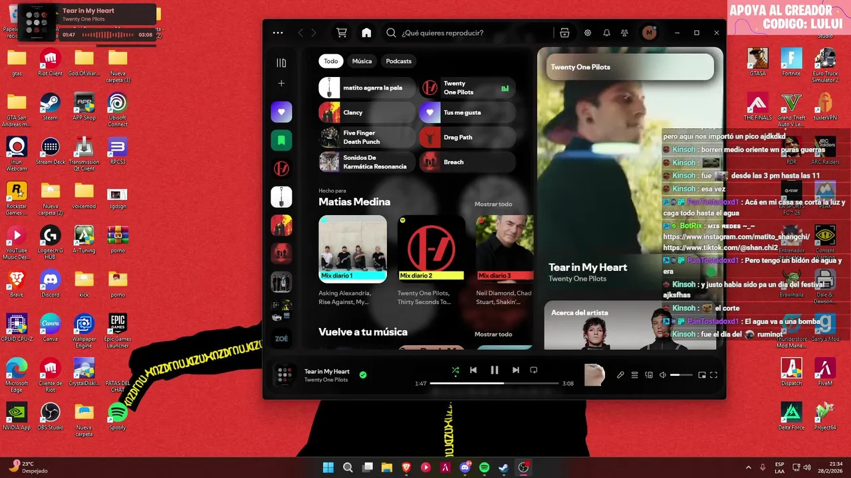
Task: Open the connect to a device icon
Action: tap(649, 375)
